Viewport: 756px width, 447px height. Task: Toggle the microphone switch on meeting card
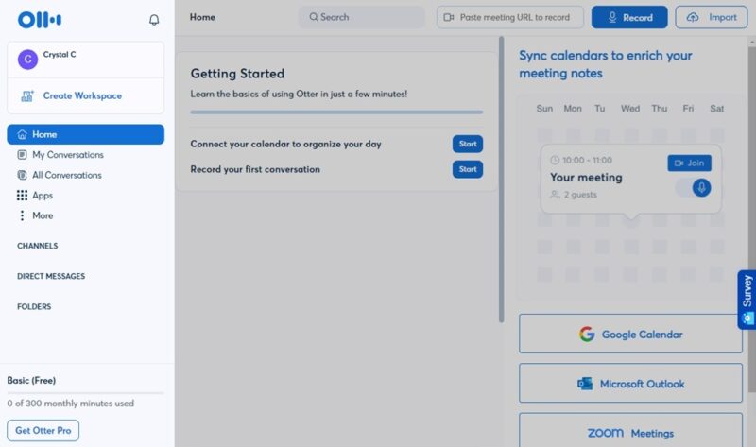tap(694, 188)
